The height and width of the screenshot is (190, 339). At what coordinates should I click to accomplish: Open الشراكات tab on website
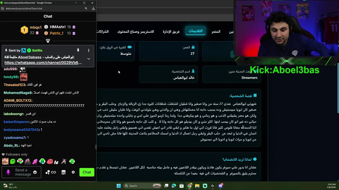coord(102,32)
